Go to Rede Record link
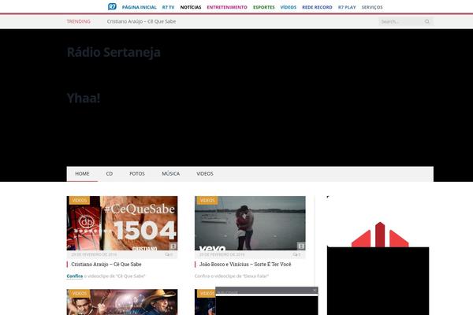This screenshot has width=473, height=315. click(317, 7)
